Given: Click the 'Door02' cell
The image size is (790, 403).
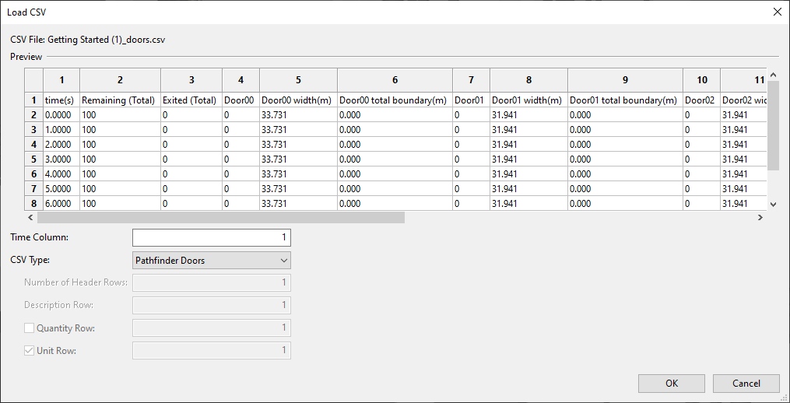Looking at the screenshot, I should (x=702, y=100).
